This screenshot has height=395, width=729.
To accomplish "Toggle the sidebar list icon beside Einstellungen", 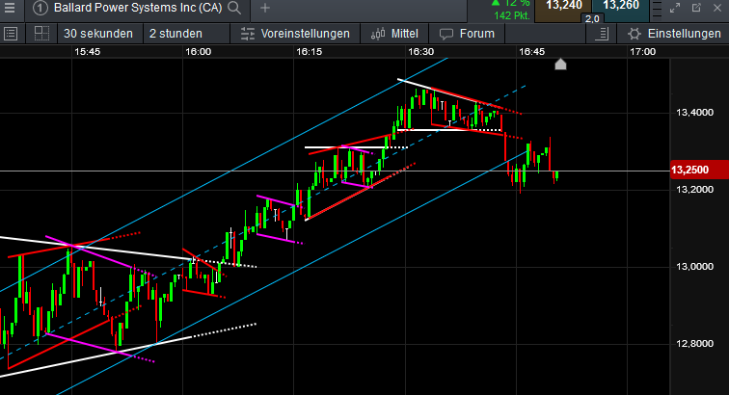I will [602, 34].
